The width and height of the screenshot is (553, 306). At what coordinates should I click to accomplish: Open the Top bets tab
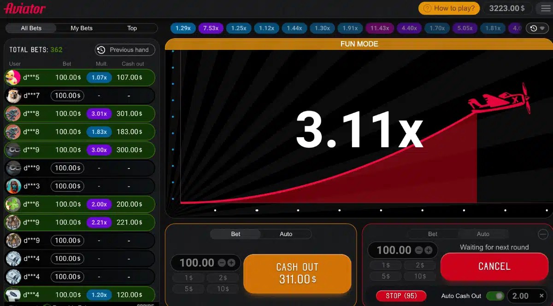point(132,28)
